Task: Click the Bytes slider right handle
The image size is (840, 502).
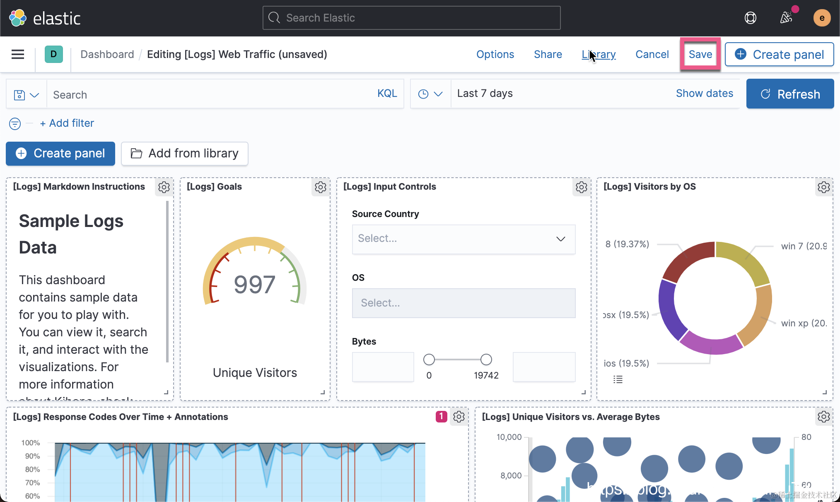Action: click(x=486, y=360)
